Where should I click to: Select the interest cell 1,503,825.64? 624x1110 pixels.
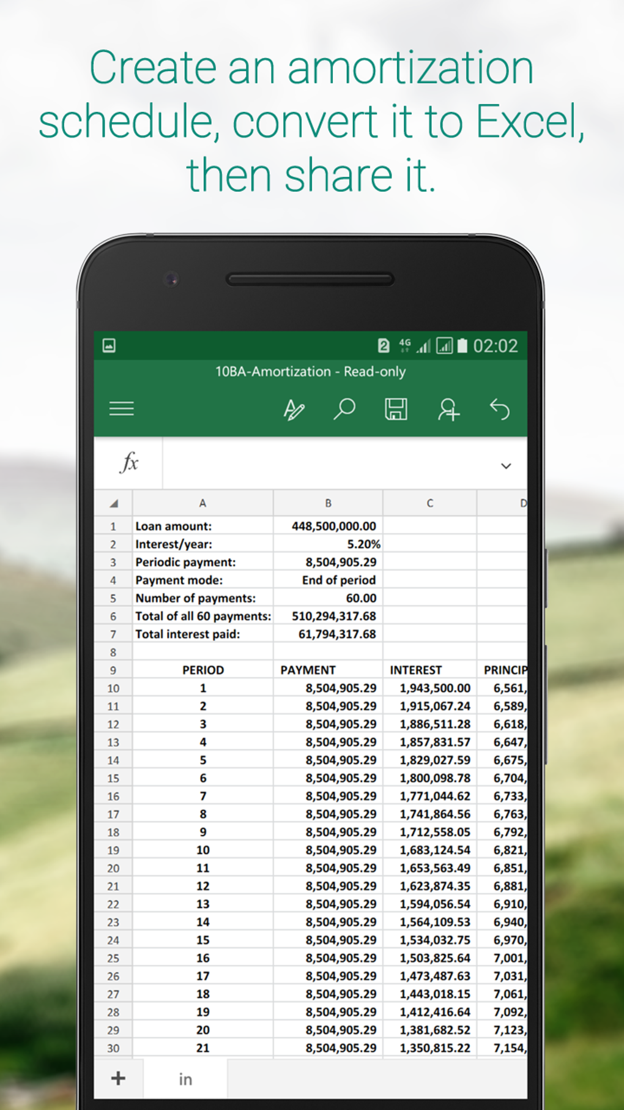tap(429, 958)
